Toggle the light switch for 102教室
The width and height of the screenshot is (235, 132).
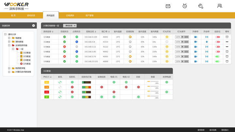[167, 42]
